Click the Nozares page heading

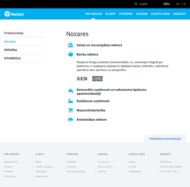[x=77, y=34]
